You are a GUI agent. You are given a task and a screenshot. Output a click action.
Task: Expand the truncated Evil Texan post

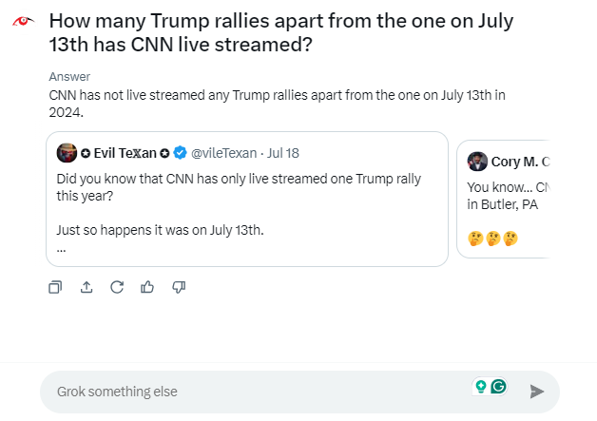[62, 248]
